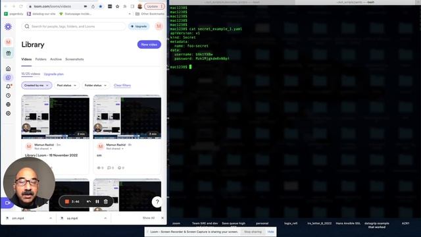Click Show All downloads

149,218
